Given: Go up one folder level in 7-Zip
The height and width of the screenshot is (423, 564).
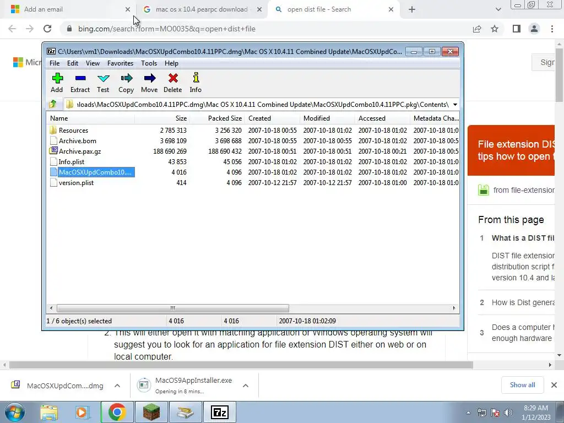Looking at the screenshot, I should click(x=53, y=104).
